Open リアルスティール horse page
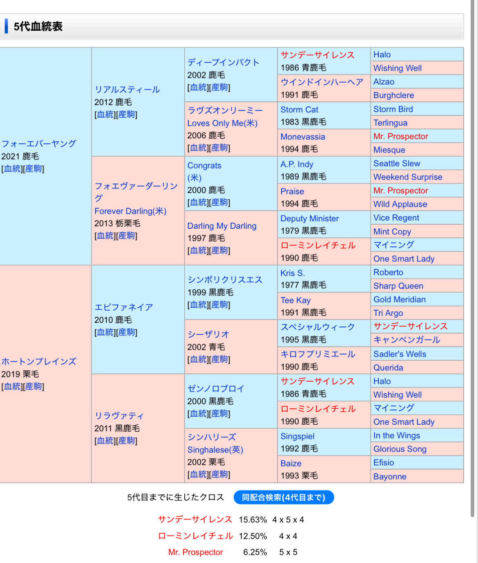Viewport: 478px width, 563px height. tap(127, 90)
